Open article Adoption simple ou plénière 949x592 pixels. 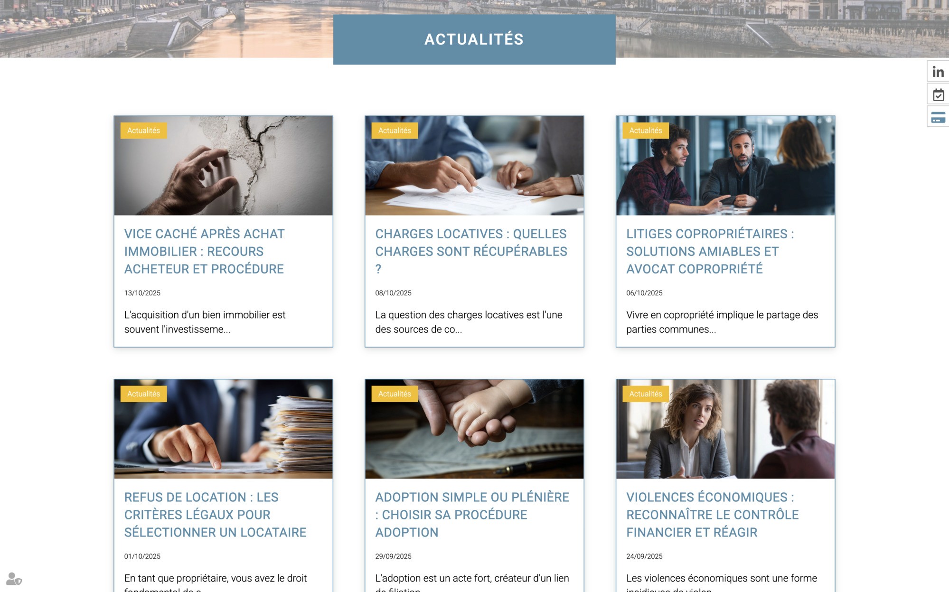coord(472,515)
